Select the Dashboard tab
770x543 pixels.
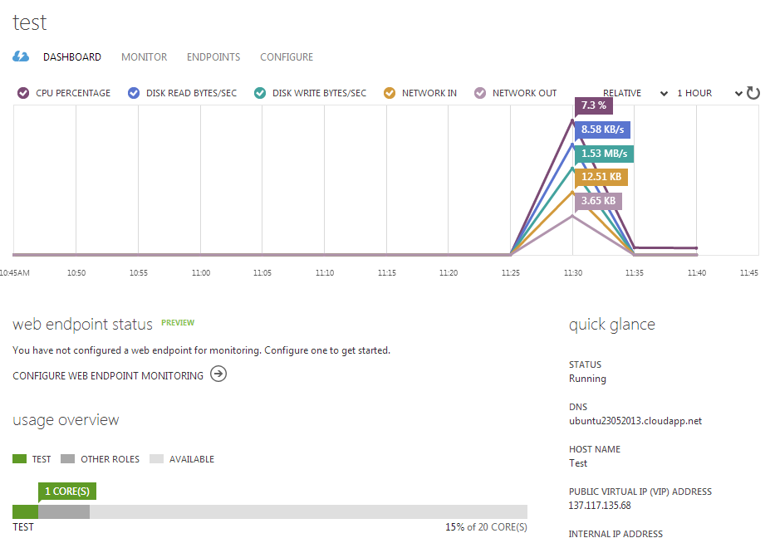tap(72, 57)
